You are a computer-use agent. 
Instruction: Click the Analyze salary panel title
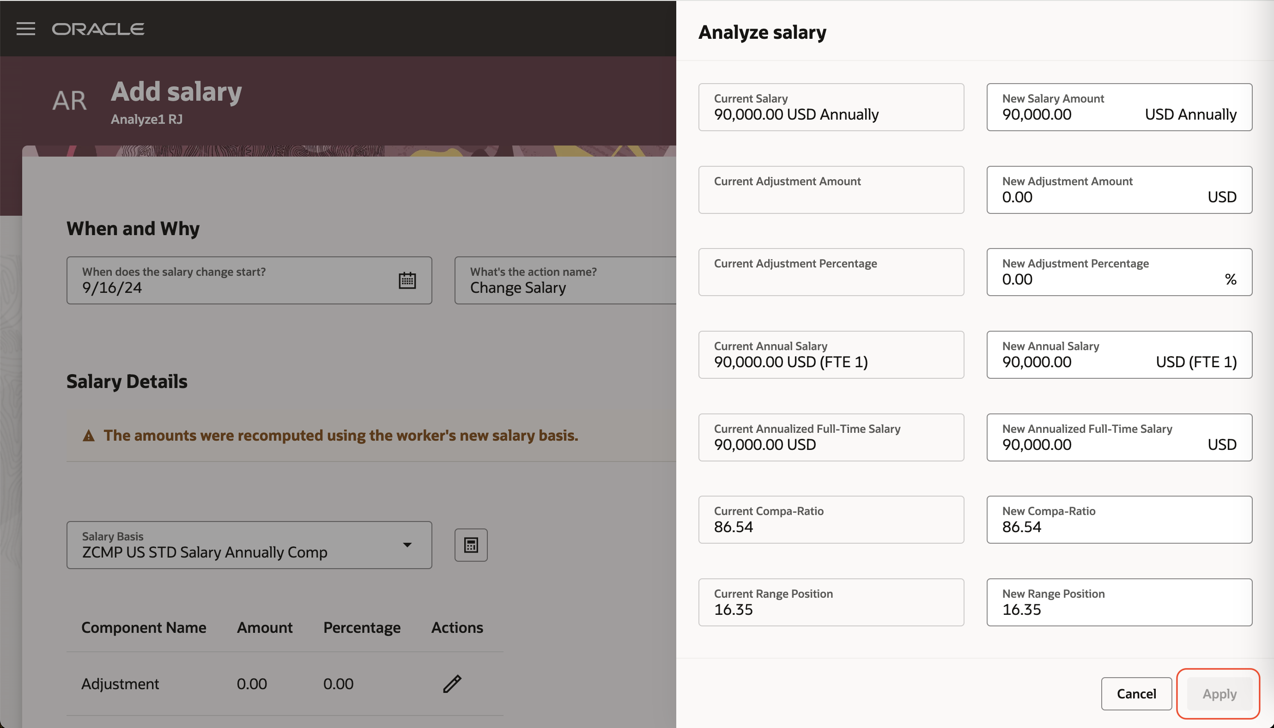[x=762, y=32]
